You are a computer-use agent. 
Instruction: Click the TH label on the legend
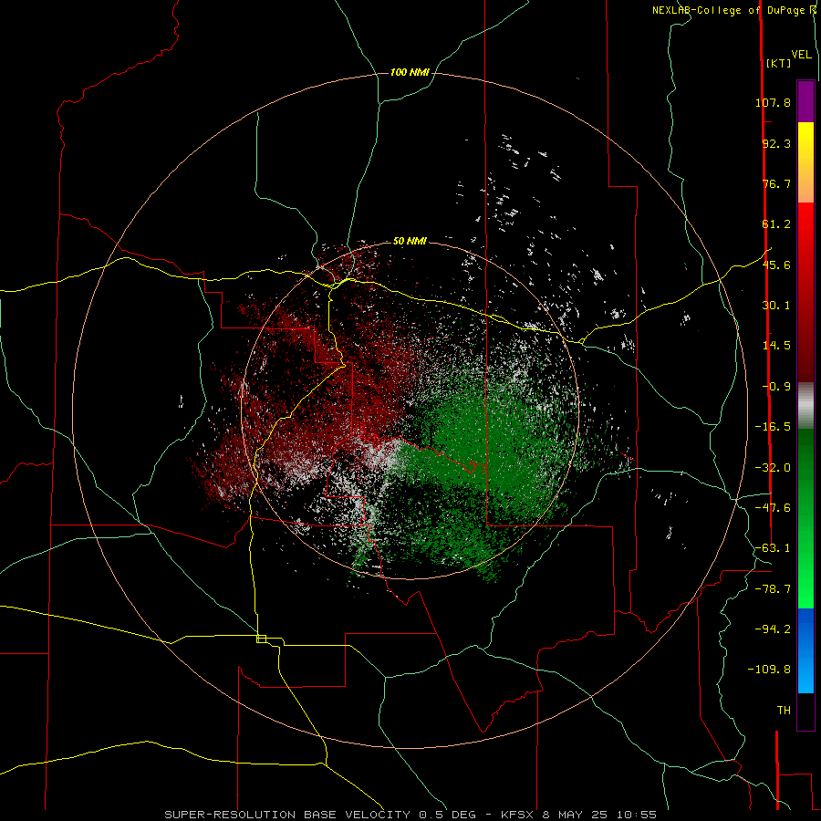784,711
